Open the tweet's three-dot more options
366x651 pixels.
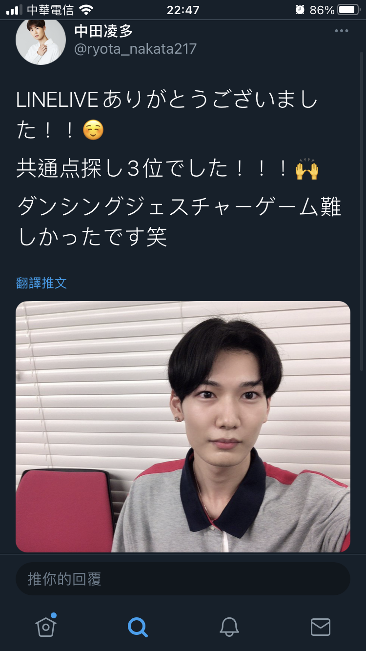click(x=341, y=31)
